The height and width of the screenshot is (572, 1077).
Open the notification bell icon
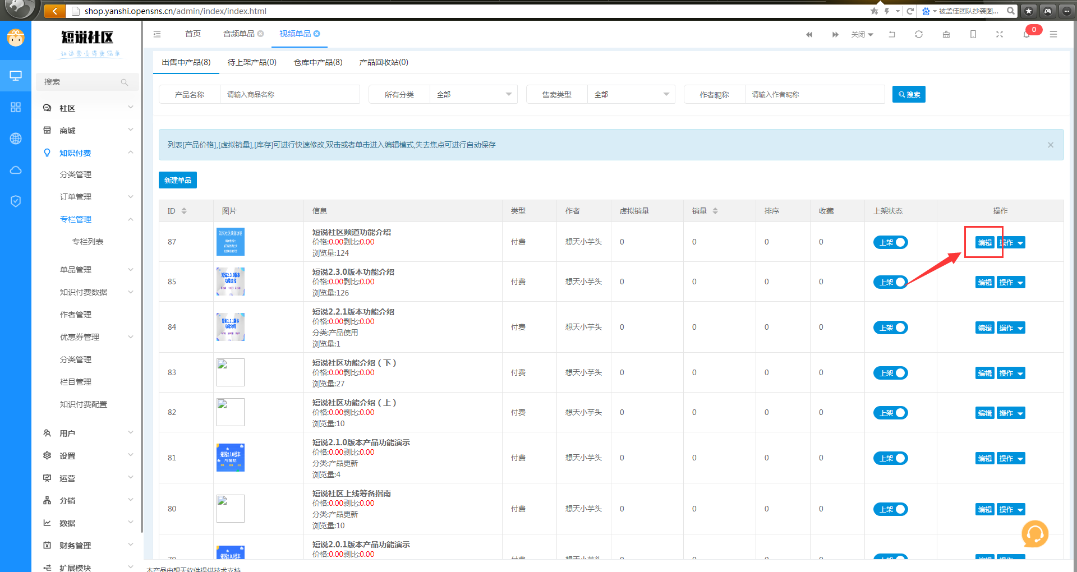coord(1027,35)
